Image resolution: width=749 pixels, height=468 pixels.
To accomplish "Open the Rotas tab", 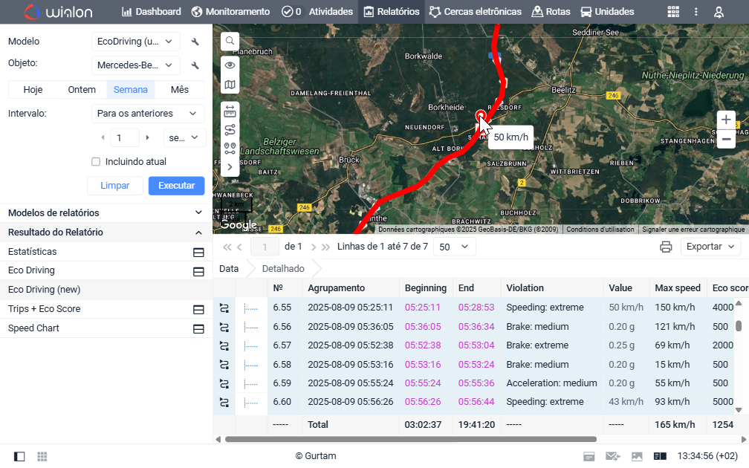I will click(x=551, y=11).
